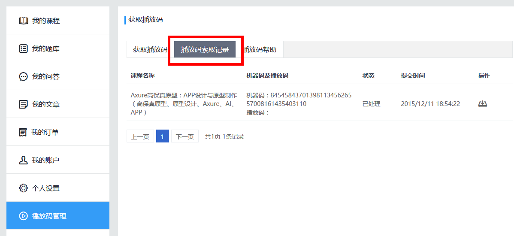Click the 播放码： label in the record
514x236 pixels.
[258, 112]
